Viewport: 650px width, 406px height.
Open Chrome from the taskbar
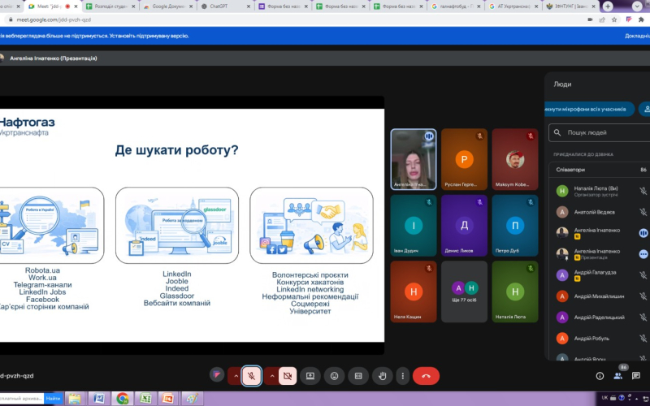point(123,399)
